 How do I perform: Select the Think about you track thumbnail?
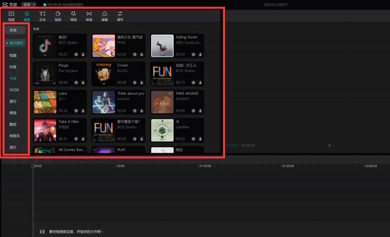103,102
